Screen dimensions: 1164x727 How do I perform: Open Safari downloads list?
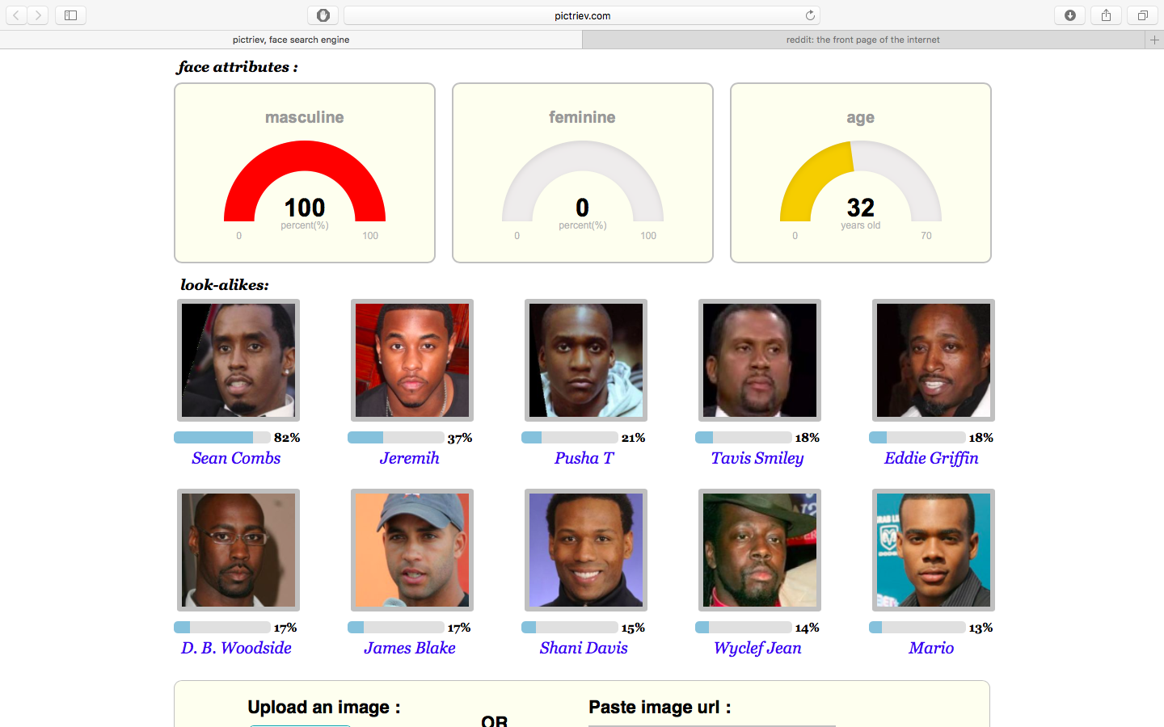(x=1070, y=15)
